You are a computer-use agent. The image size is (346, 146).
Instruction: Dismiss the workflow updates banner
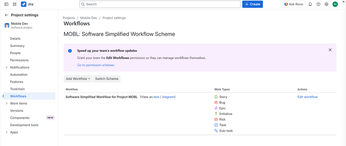click(330, 50)
